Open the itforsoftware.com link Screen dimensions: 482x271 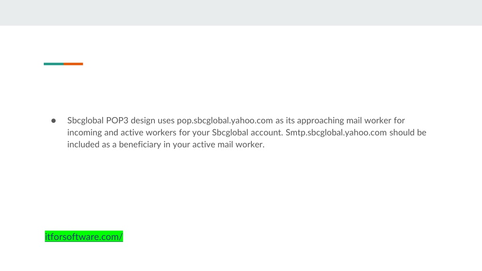click(x=84, y=236)
